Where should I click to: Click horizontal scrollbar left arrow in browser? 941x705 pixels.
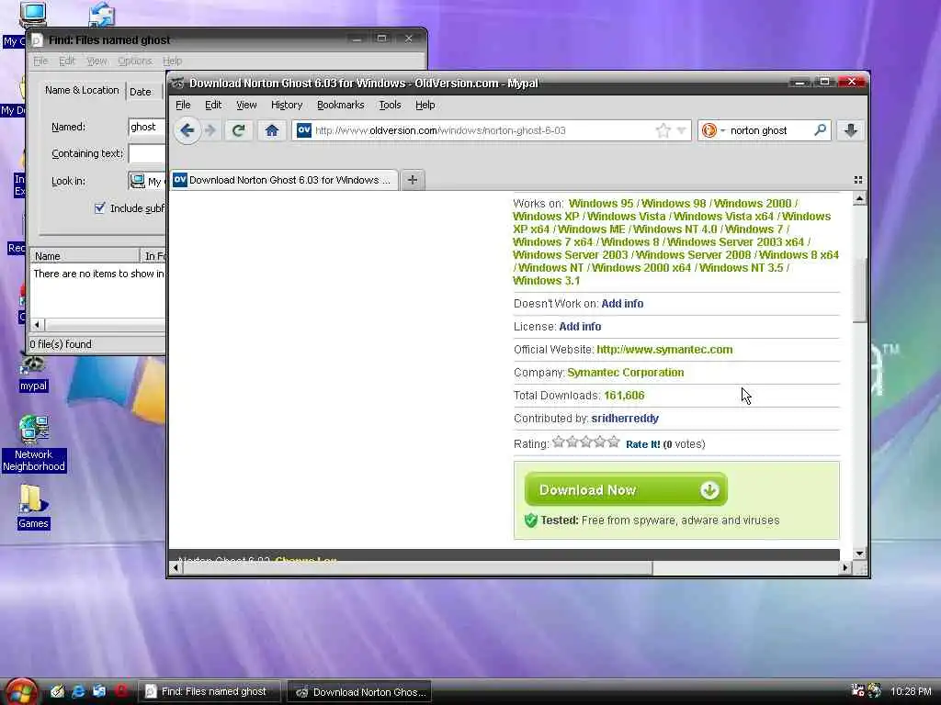tap(176, 567)
